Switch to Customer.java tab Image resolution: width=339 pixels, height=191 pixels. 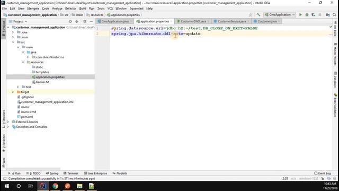pos(267,21)
